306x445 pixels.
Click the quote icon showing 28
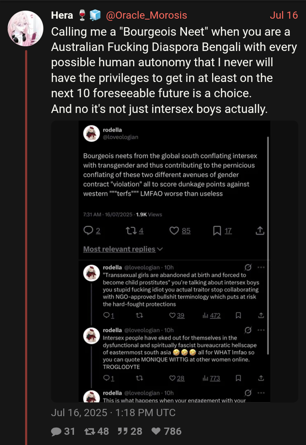click(x=123, y=431)
